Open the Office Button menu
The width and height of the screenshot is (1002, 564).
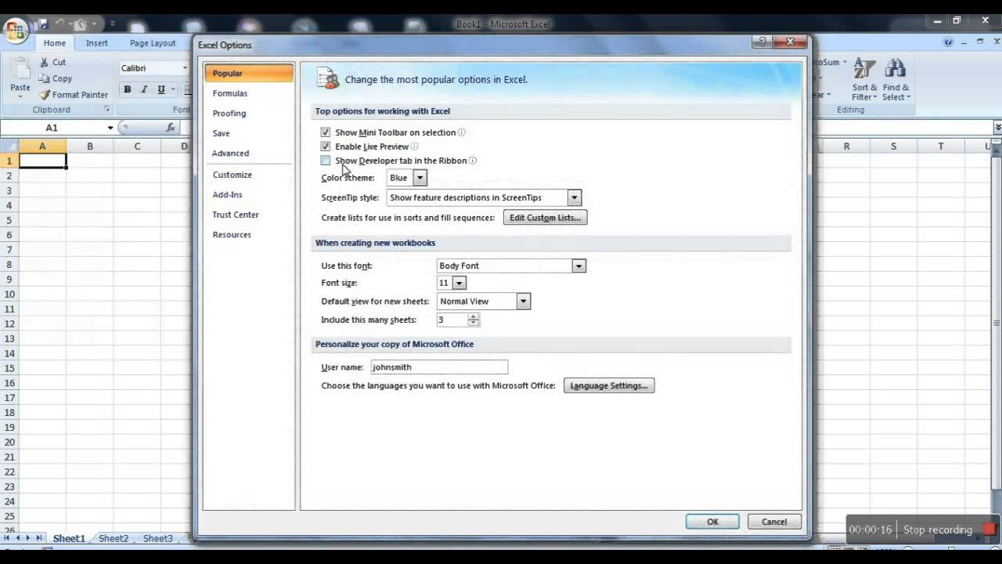click(16, 31)
